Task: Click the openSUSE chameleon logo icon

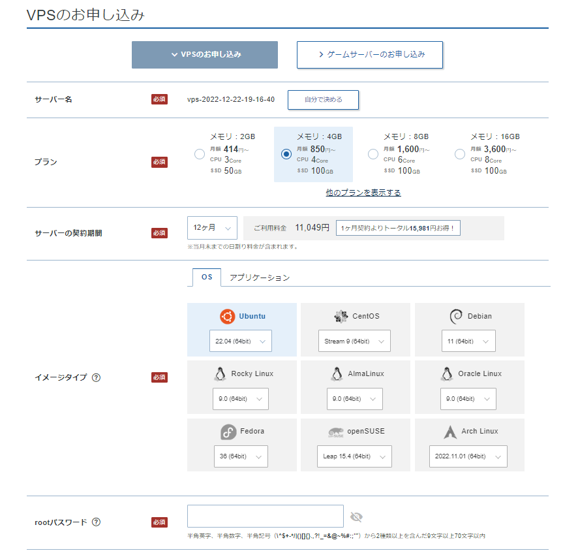Action: (x=336, y=432)
